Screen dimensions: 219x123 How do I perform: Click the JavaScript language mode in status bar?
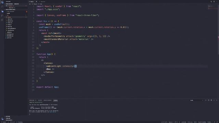(x=184, y=122)
